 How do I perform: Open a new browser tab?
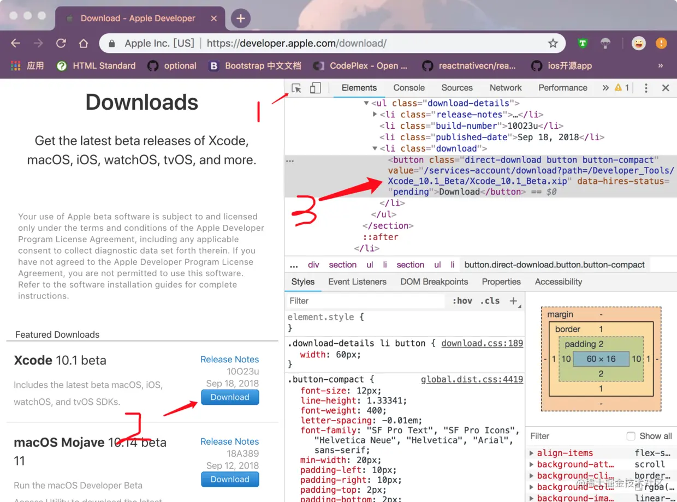[x=240, y=19]
